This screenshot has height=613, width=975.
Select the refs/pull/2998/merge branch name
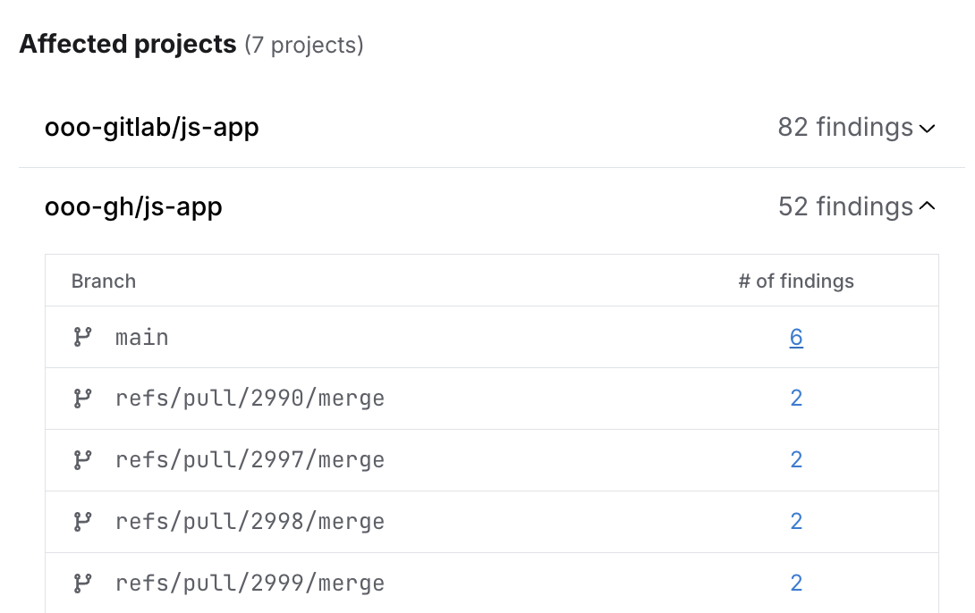[250, 522]
